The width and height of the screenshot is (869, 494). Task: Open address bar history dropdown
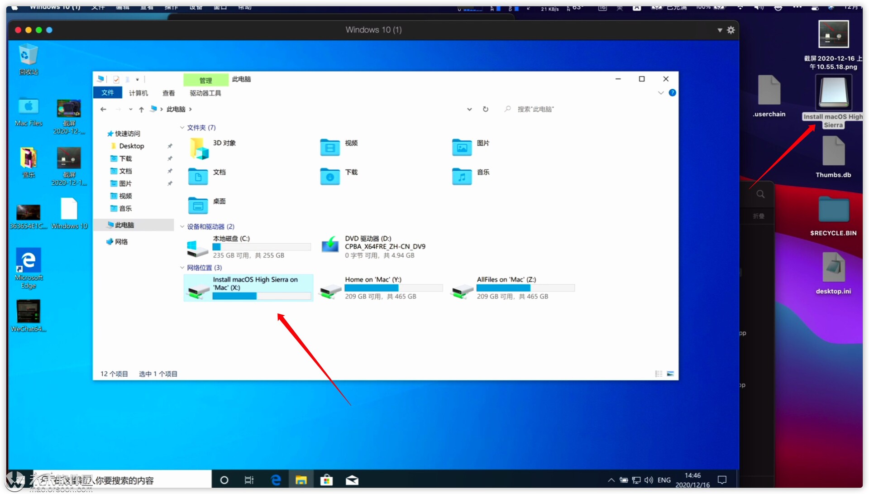point(469,109)
